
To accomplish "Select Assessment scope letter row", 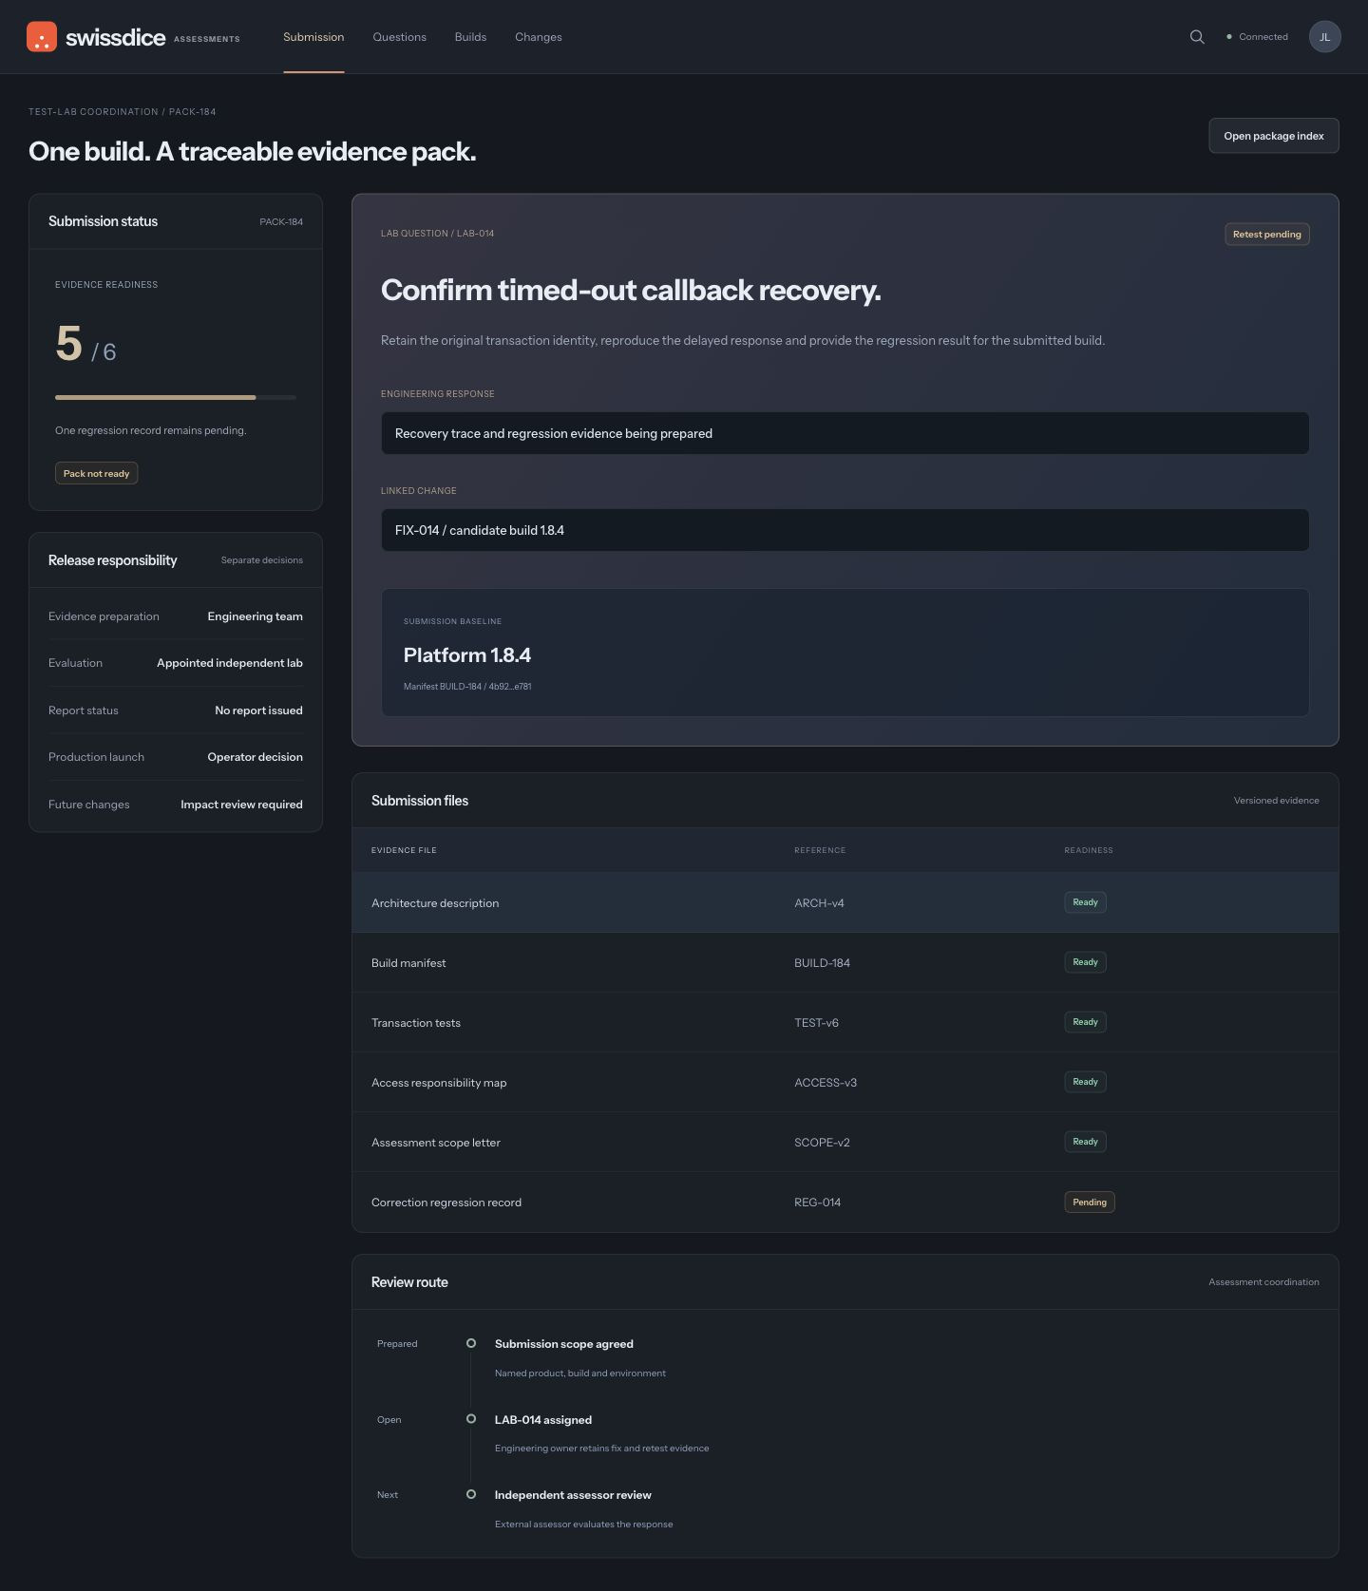I will 845,1142.
